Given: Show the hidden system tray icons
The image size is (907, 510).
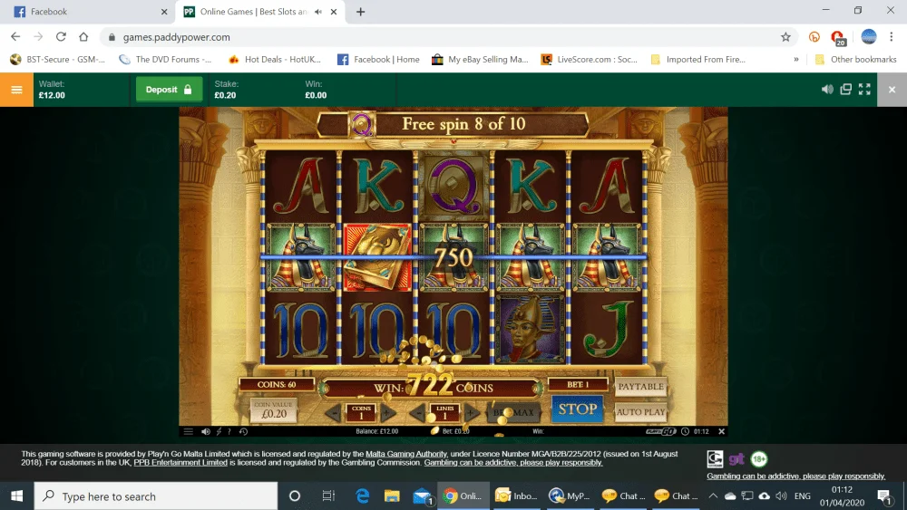Looking at the screenshot, I should point(713,496).
